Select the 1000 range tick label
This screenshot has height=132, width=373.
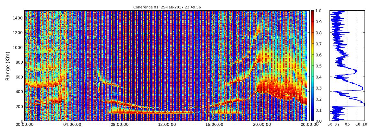point(18,47)
